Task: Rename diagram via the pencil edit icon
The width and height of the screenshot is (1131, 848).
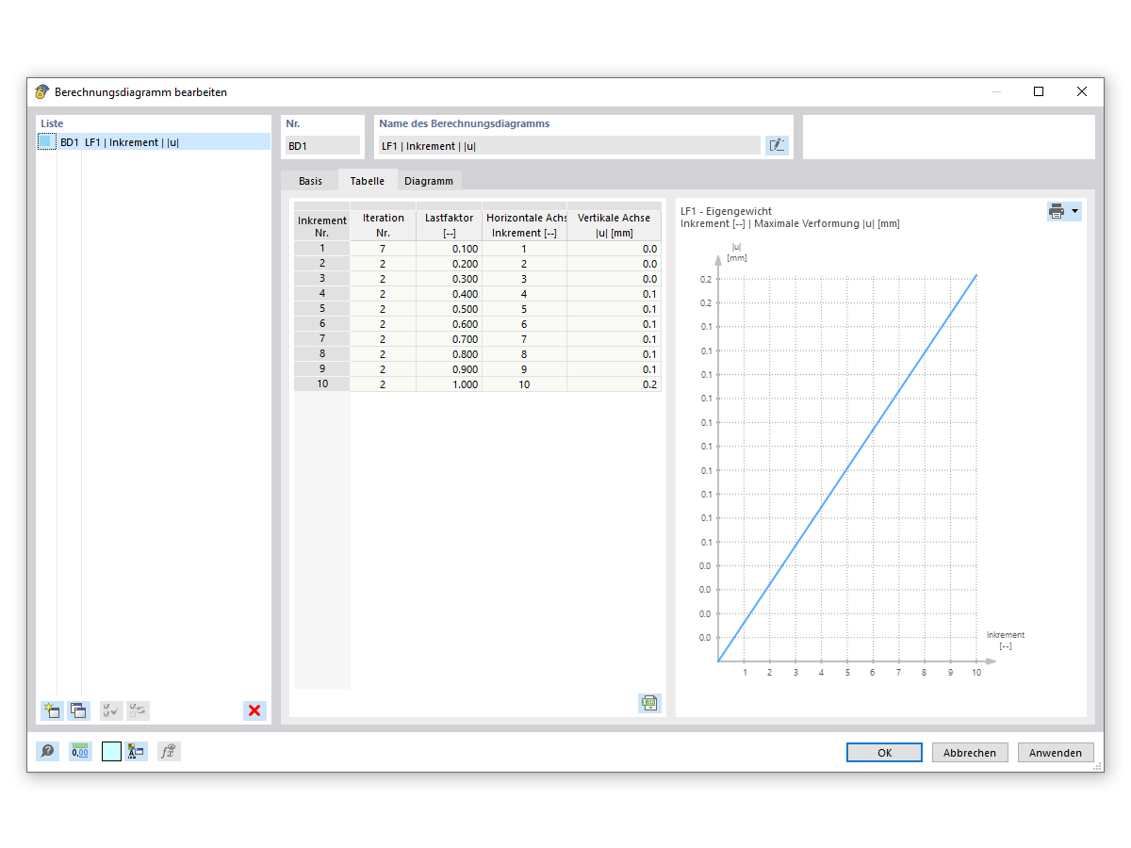Action: 776,144
